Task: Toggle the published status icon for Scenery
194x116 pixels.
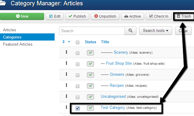Action: click(x=90, y=53)
